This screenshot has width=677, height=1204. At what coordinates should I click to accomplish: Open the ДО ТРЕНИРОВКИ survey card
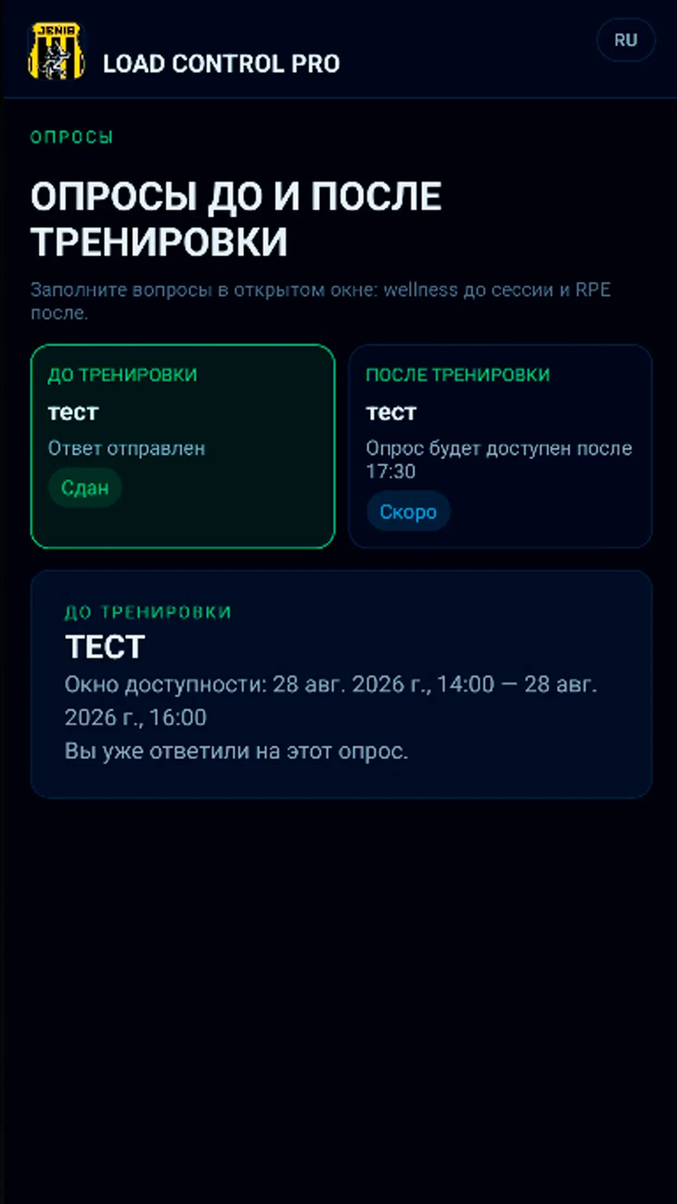tap(183, 446)
